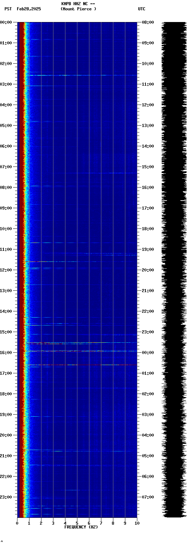Viewport: 189px width, 545px height.
Task: Click the 0 Hz frequency axis tick label
Action: (17, 523)
